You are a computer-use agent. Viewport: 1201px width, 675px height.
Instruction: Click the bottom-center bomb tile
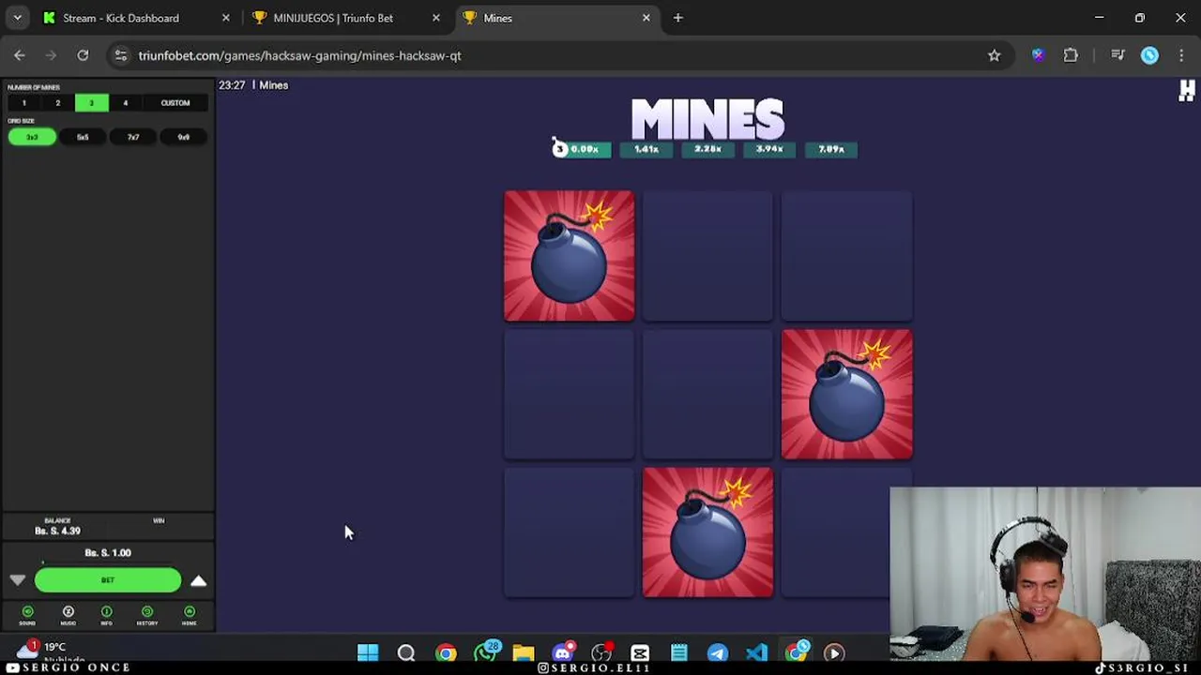(708, 532)
